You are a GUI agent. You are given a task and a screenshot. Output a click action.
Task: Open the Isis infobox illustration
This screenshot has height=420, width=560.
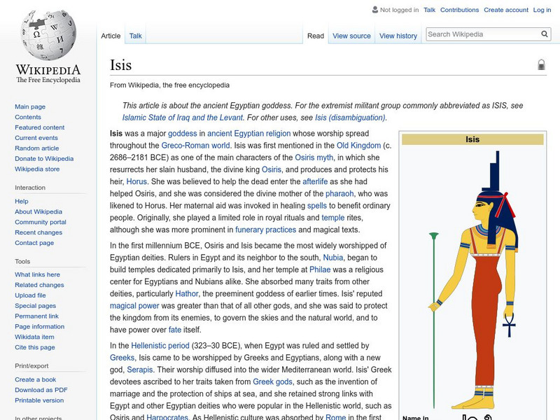click(x=473, y=279)
